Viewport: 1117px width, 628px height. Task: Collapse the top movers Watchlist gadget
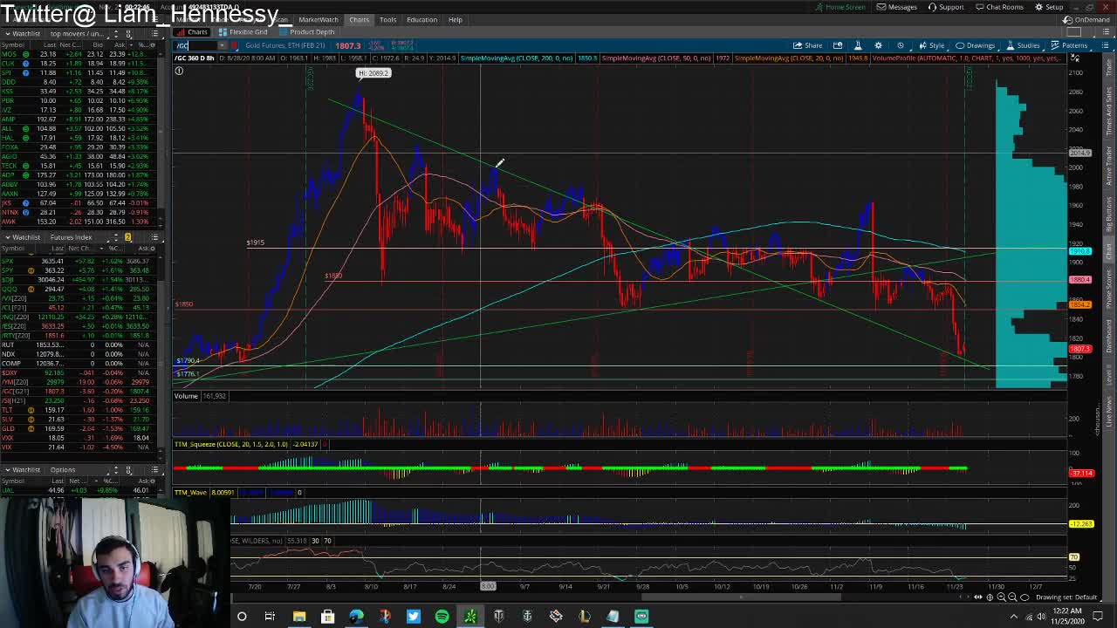click(6, 33)
